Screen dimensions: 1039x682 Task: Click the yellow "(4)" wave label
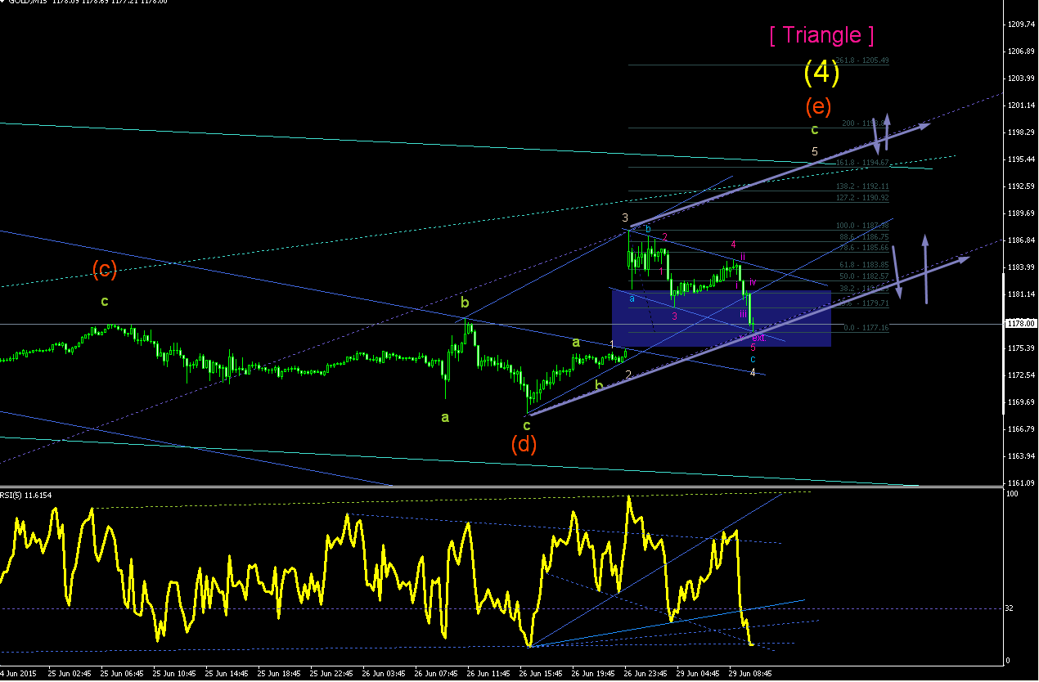pos(821,73)
